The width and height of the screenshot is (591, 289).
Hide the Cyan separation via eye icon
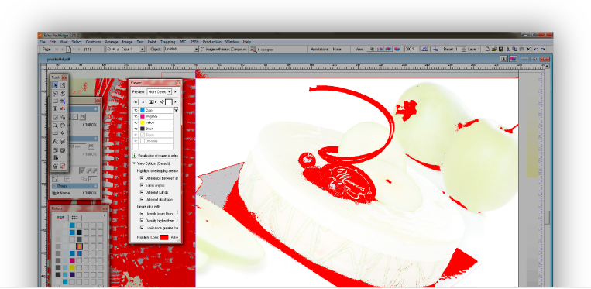tap(136, 110)
